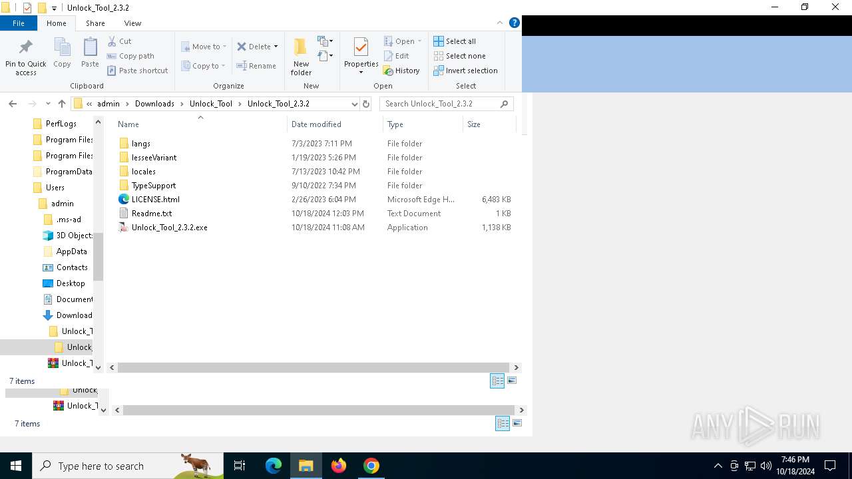Click Select none
The width and height of the screenshot is (852, 479).
coord(459,56)
